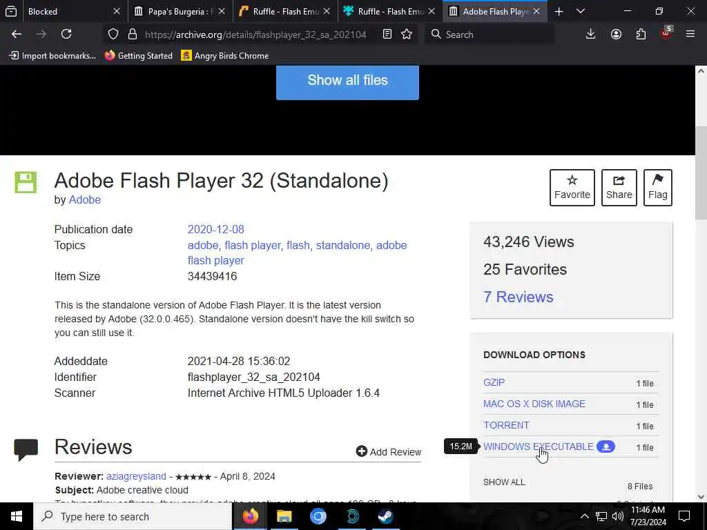This screenshot has height=530, width=707.
Task: Reload the current page
Action: pos(66,34)
